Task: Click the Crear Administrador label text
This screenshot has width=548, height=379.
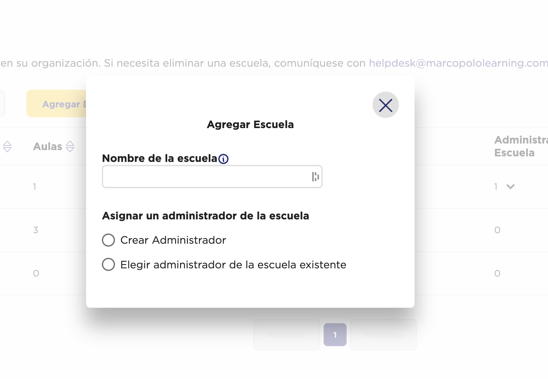Action: click(173, 240)
